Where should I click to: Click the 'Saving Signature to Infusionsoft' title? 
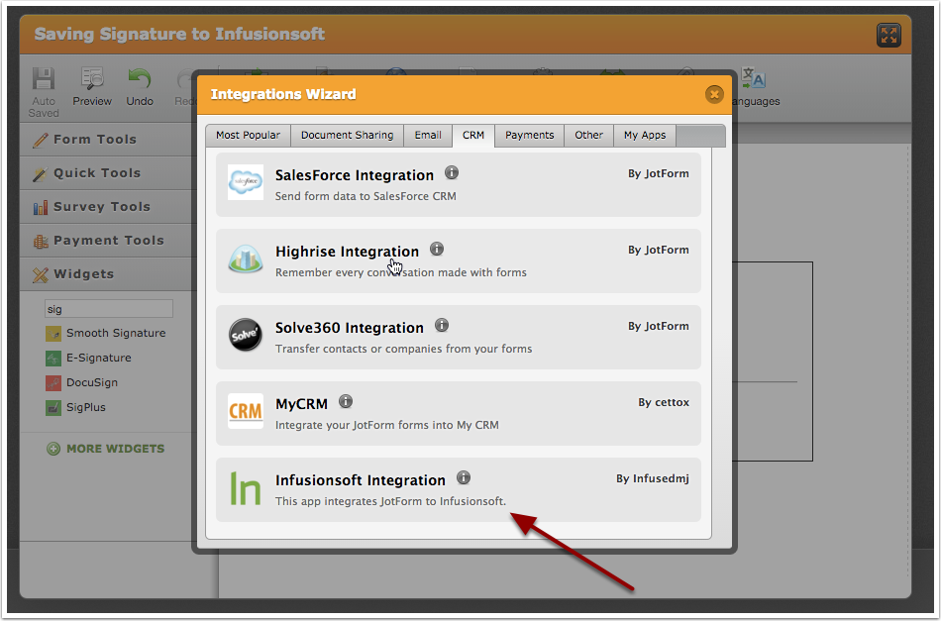[179, 35]
